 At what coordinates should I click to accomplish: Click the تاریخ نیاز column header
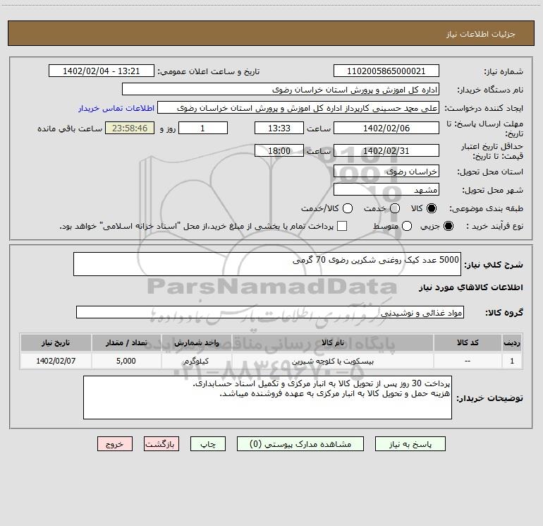(56, 342)
